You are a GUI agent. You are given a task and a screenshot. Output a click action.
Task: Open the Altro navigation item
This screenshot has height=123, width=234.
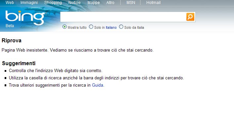pyautogui.click(x=110, y=3)
